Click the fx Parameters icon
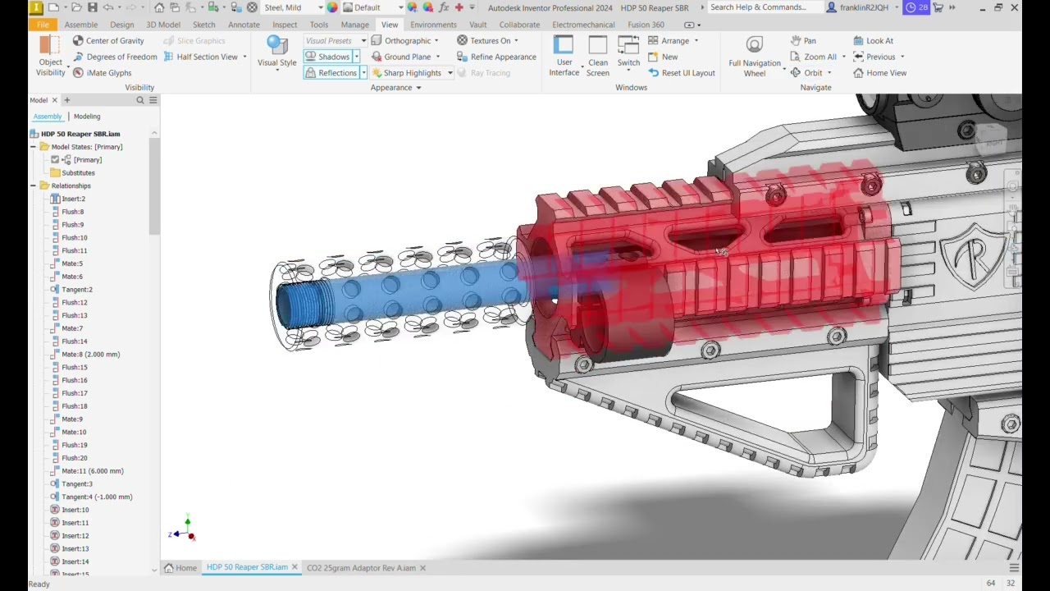This screenshot has width=1050, height=591. click(x=444, y=7)
